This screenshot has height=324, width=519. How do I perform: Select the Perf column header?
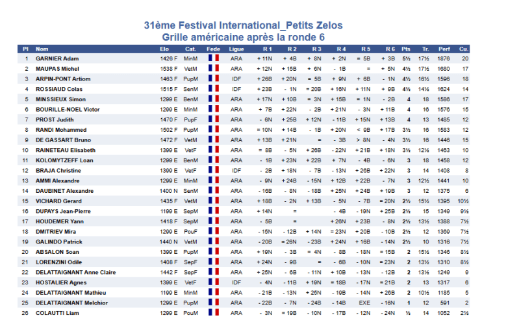[444, 49]
